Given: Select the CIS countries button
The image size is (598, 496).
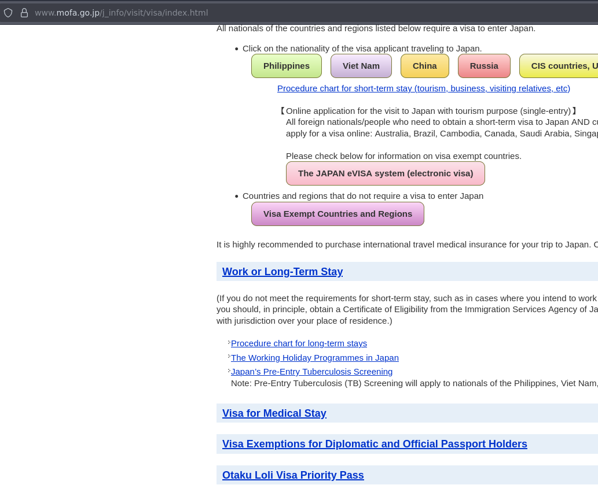Looking at the screenshot, I should click(x=559, y=66).
